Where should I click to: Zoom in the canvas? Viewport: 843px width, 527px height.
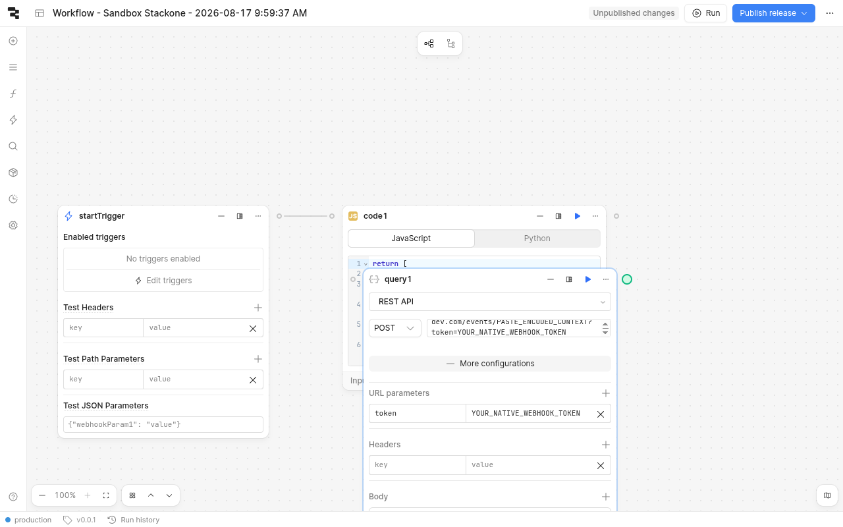pos(88,495)
